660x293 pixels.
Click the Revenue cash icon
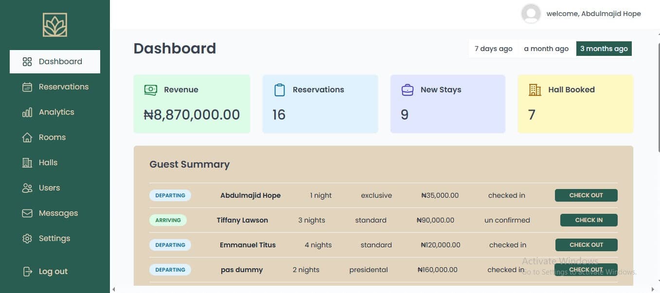(150, 89)
